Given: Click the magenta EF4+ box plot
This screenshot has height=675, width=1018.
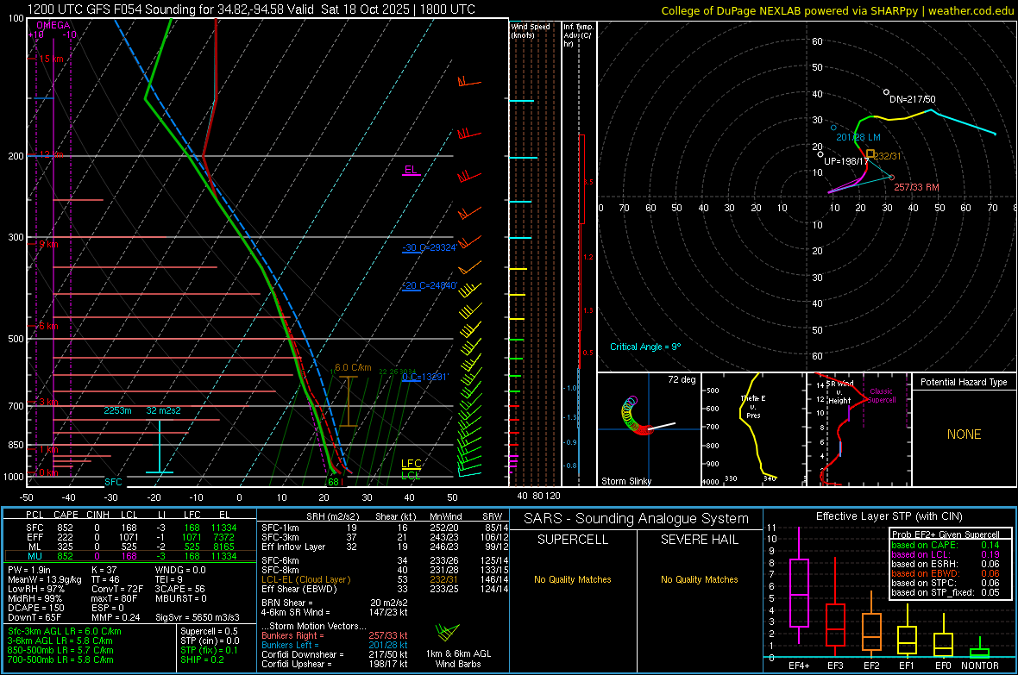Looking at the screenshot, I should point(799,585).
